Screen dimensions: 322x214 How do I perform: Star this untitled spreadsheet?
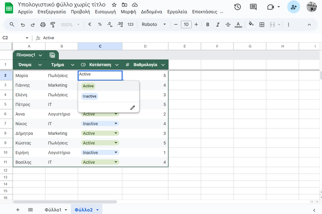tap(114, 5)
